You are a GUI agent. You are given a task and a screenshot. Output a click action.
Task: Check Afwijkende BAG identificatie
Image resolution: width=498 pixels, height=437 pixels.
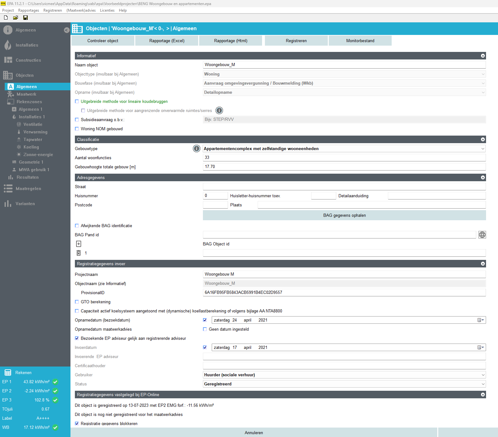pyautogui.click(x=77, y=226)
